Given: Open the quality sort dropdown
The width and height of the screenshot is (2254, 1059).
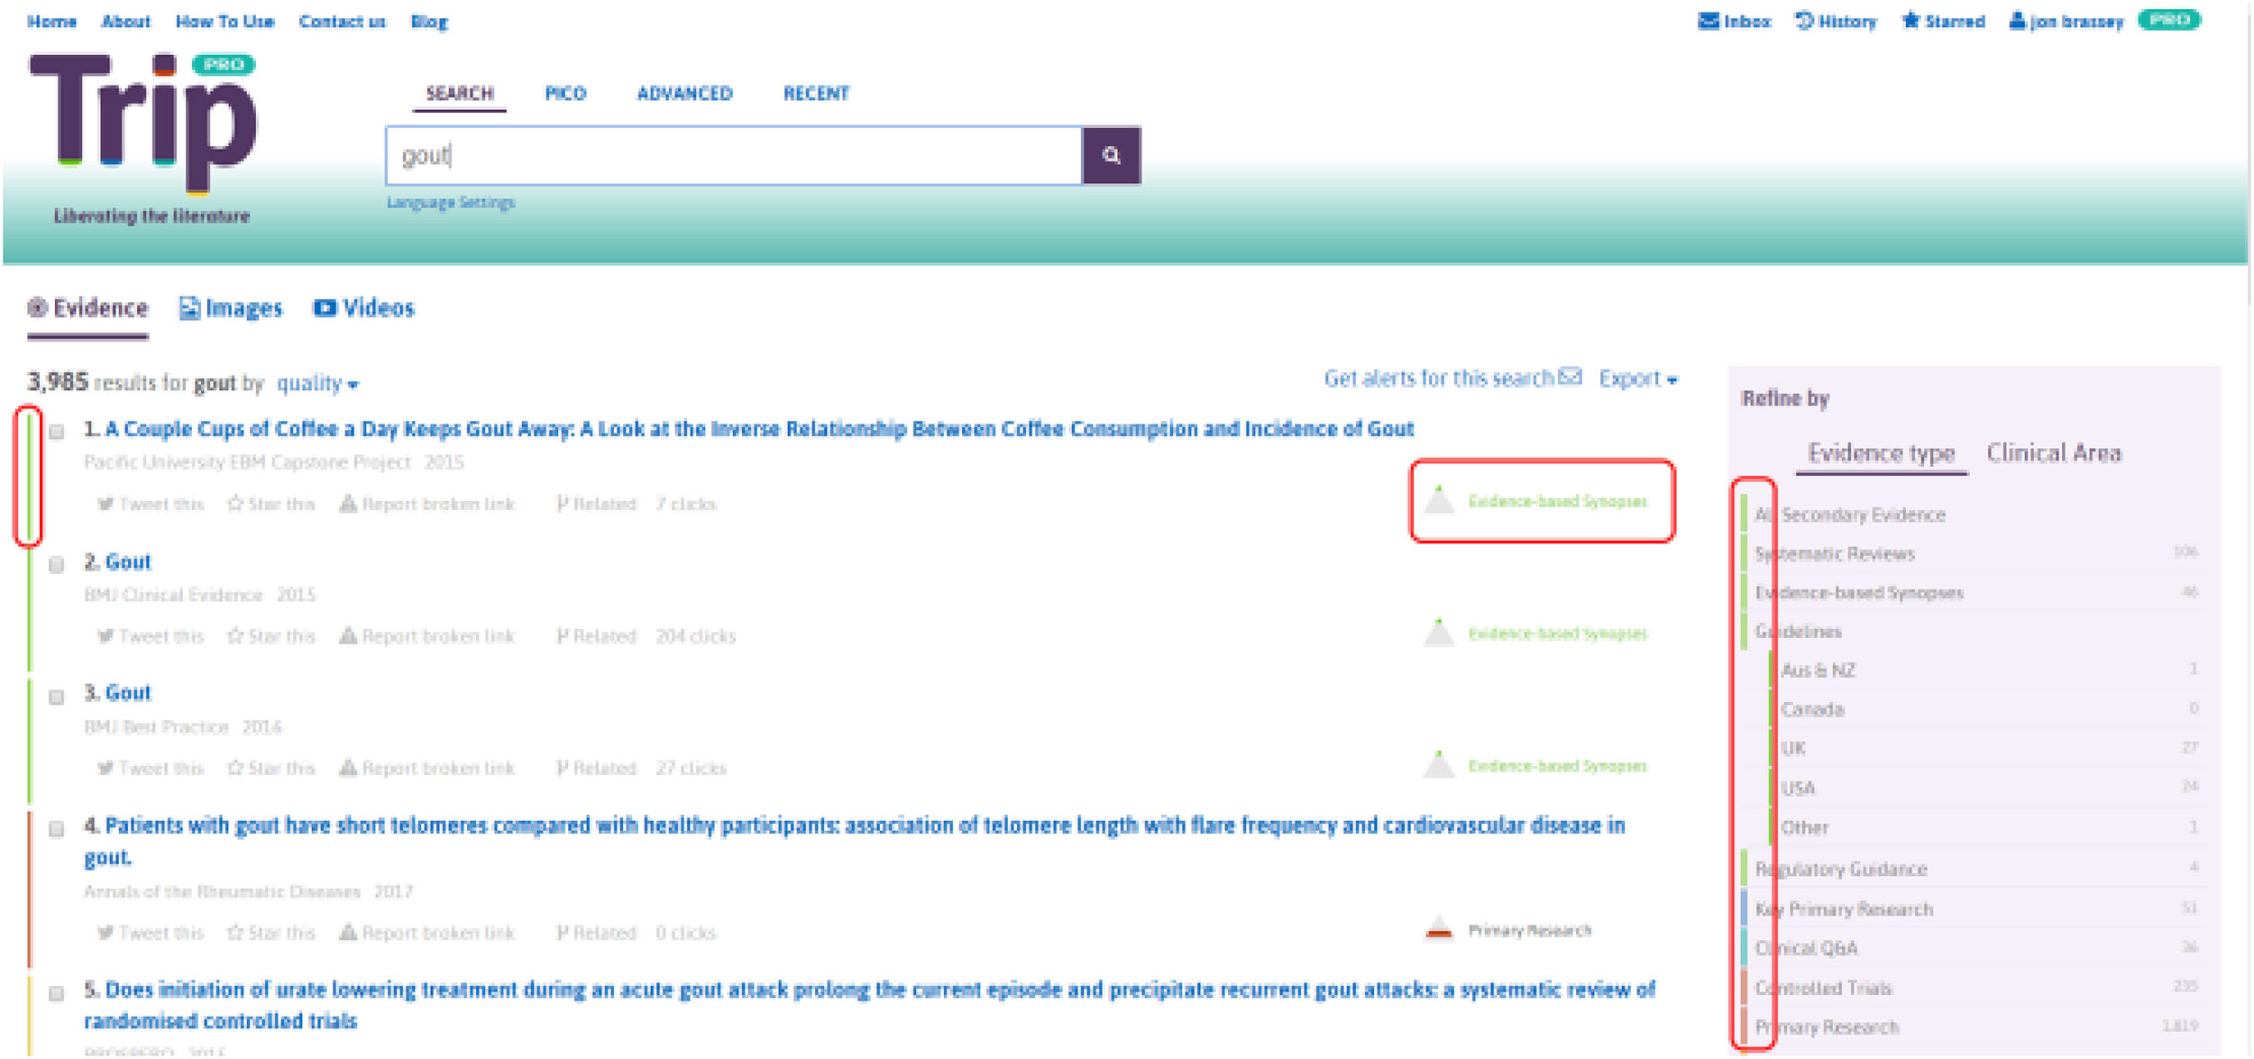Looking at the screenshot, I should tap(316, 384).
